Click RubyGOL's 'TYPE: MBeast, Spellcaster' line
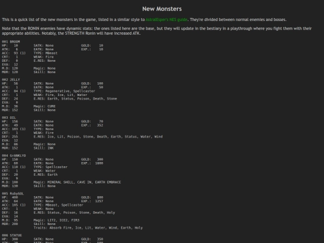324x243 pixels. [x=58, y=205]
